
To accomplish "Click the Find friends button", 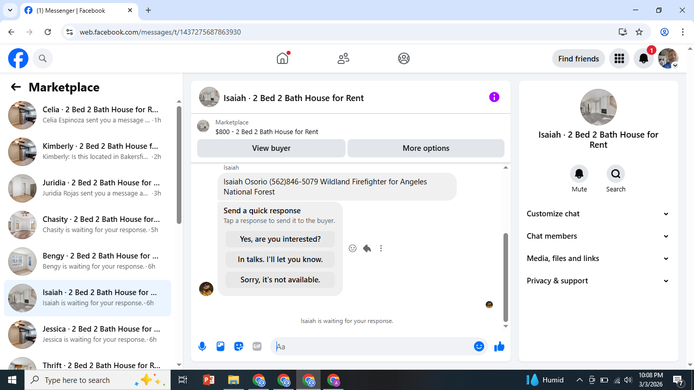I will click(579, 58).
